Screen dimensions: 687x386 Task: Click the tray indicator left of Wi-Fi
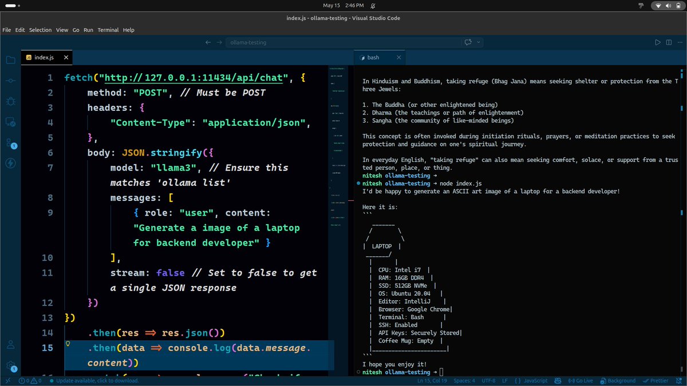tap(642, 6)
